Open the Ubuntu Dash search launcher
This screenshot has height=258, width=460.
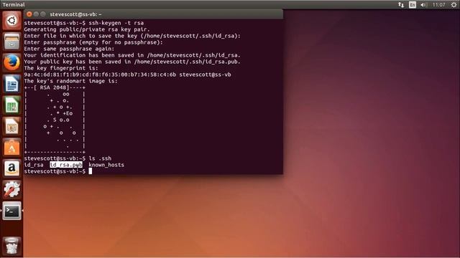[11, 21]
